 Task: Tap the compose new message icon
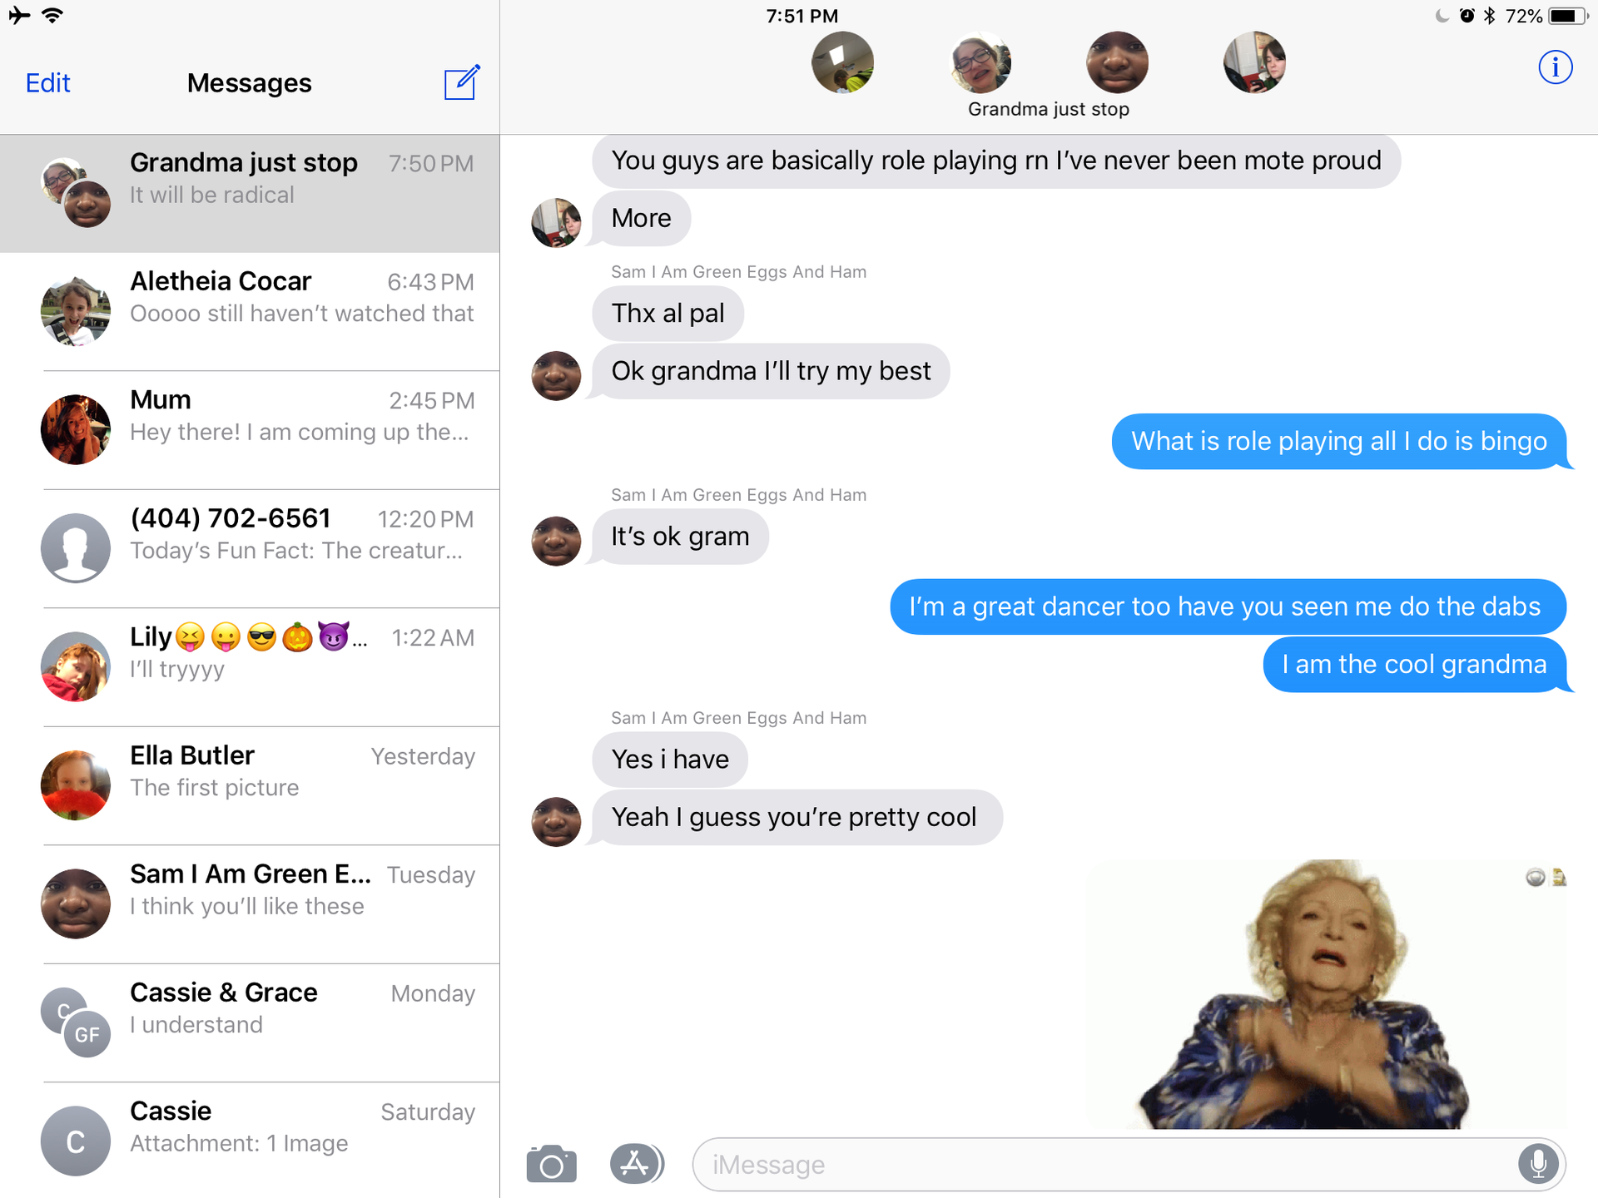click(x=462, y=82)
